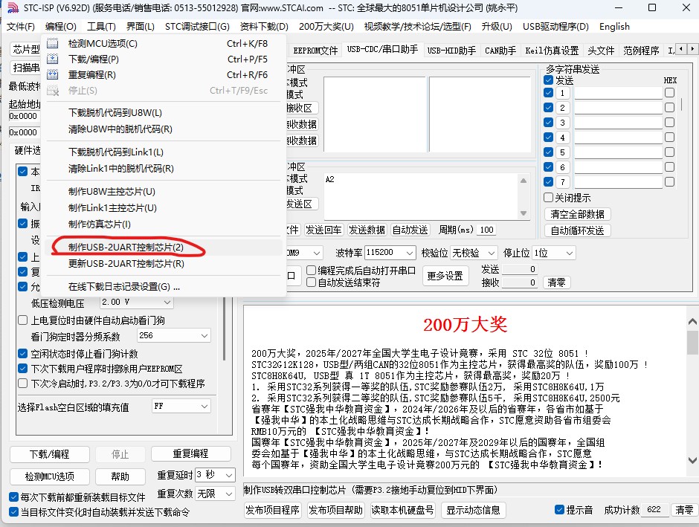This screenshot has width=699, height=527.
Task: Click the 更多设置 button
Action: [445, 277]
